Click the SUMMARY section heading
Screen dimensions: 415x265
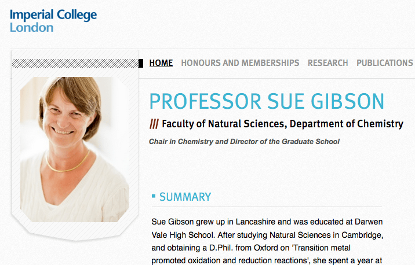coord(185,197)
